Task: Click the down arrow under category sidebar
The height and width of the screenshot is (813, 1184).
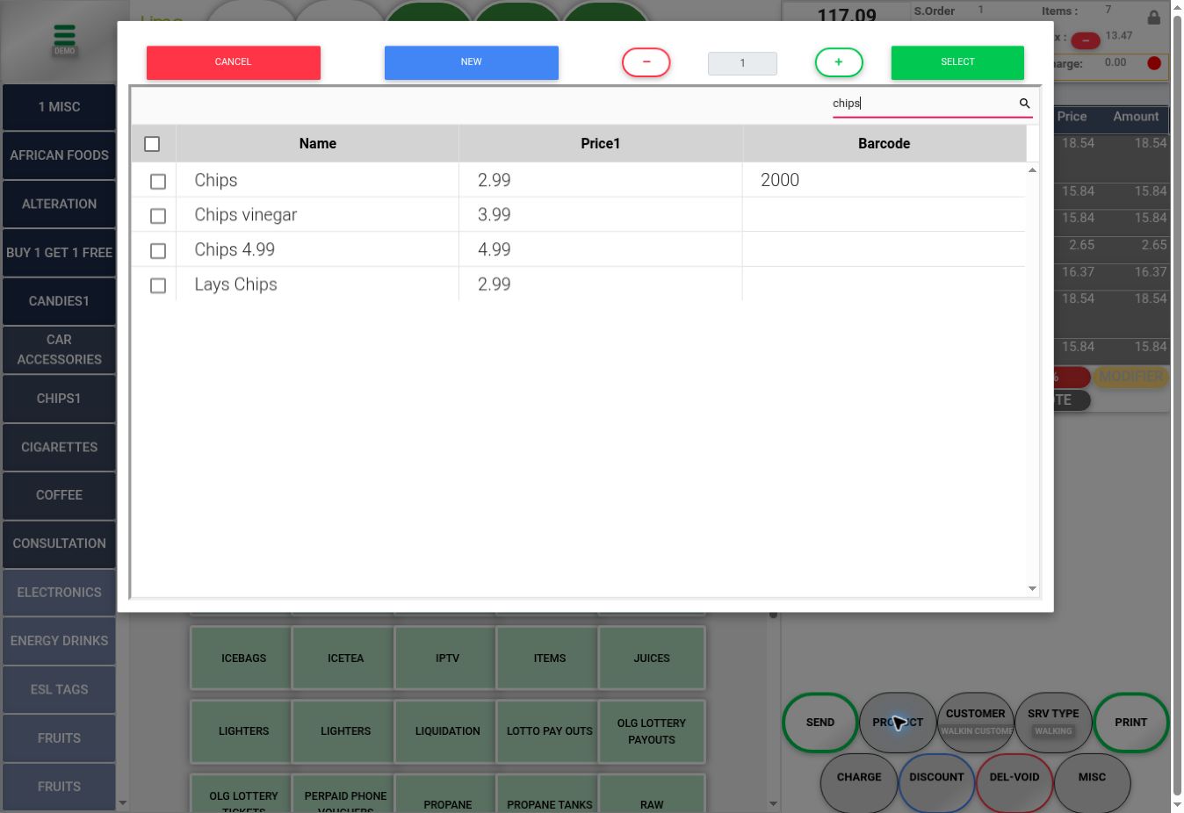Action: click(x=122, y=802)
